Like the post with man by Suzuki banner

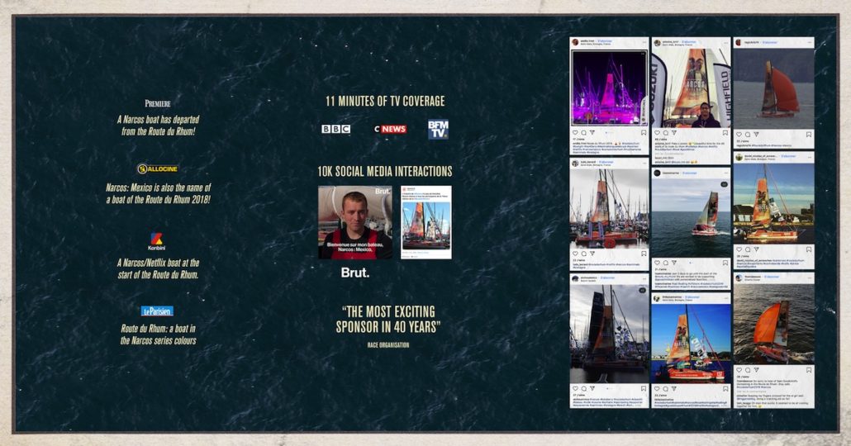(657, 132)
